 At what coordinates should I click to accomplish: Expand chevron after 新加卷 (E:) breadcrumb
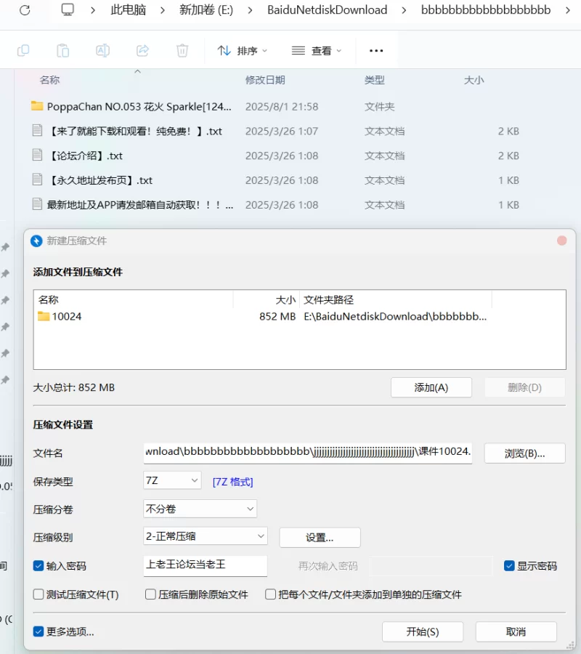click(x=250, y=10)
